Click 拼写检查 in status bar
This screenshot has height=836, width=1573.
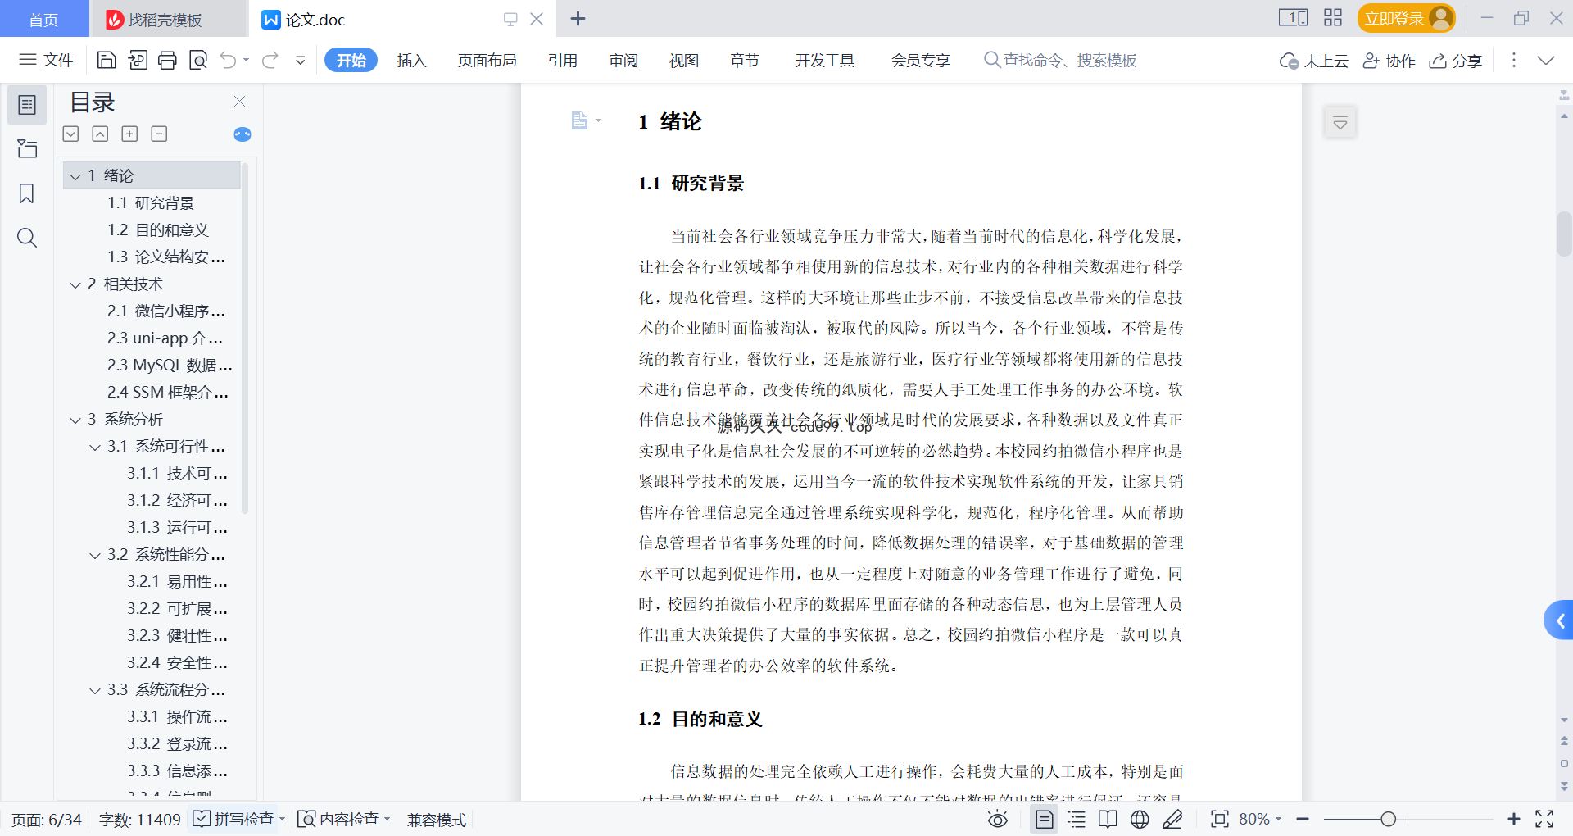(x=233, y=819)
